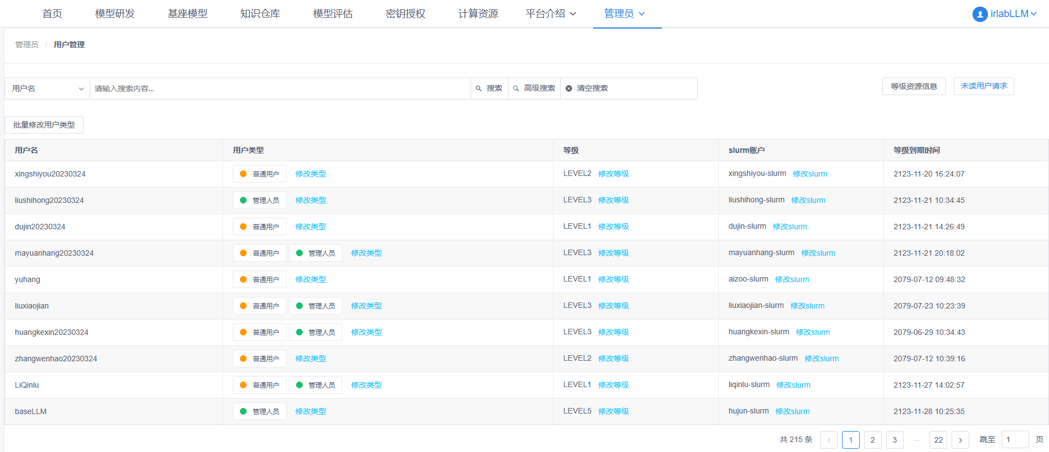Click the 普通用户 tag for dujin20230324
The image size is (1049, 452).
(x=260, y=227)
